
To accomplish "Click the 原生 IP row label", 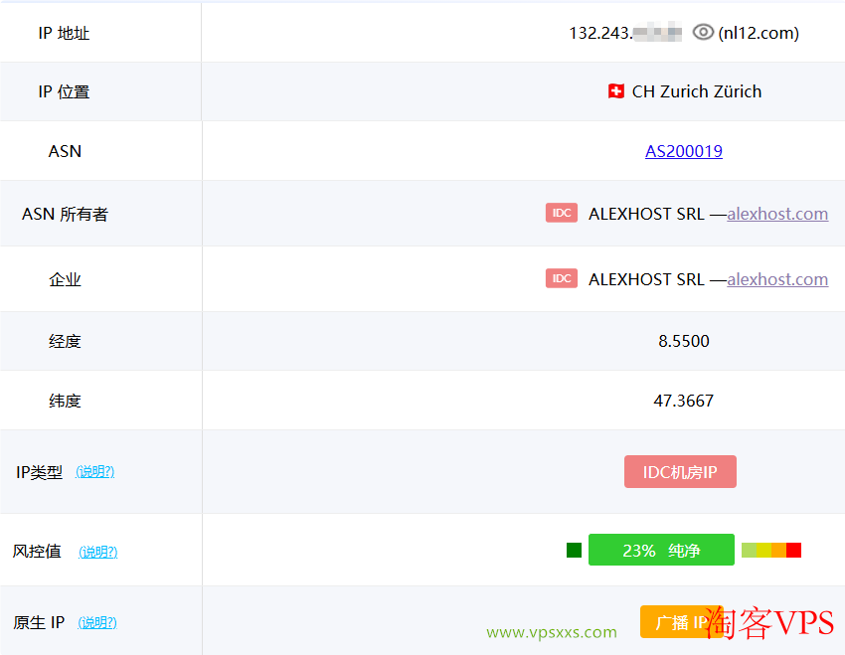I will [x=39, y=622].
